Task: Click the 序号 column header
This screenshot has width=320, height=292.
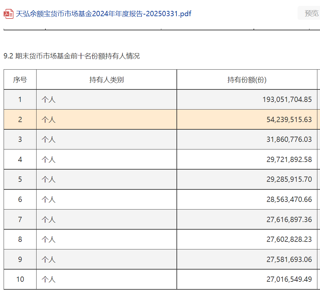Action: pos(20,80)
